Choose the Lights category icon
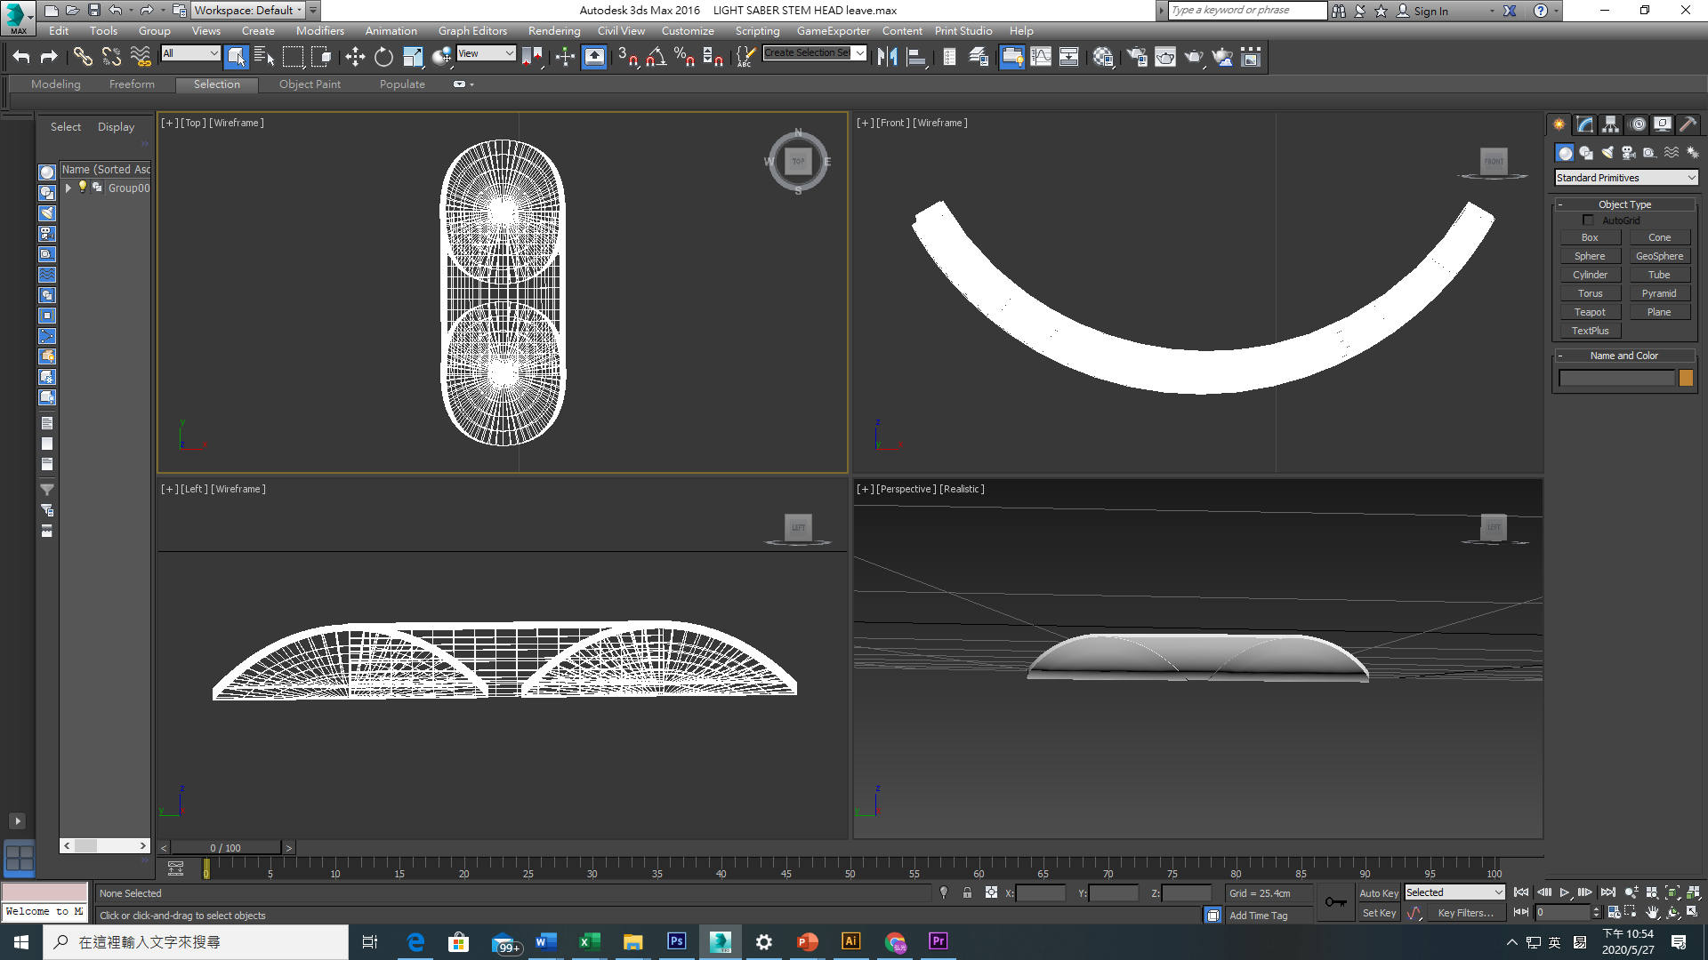Screen dimensions: 1708x960 1607,153
